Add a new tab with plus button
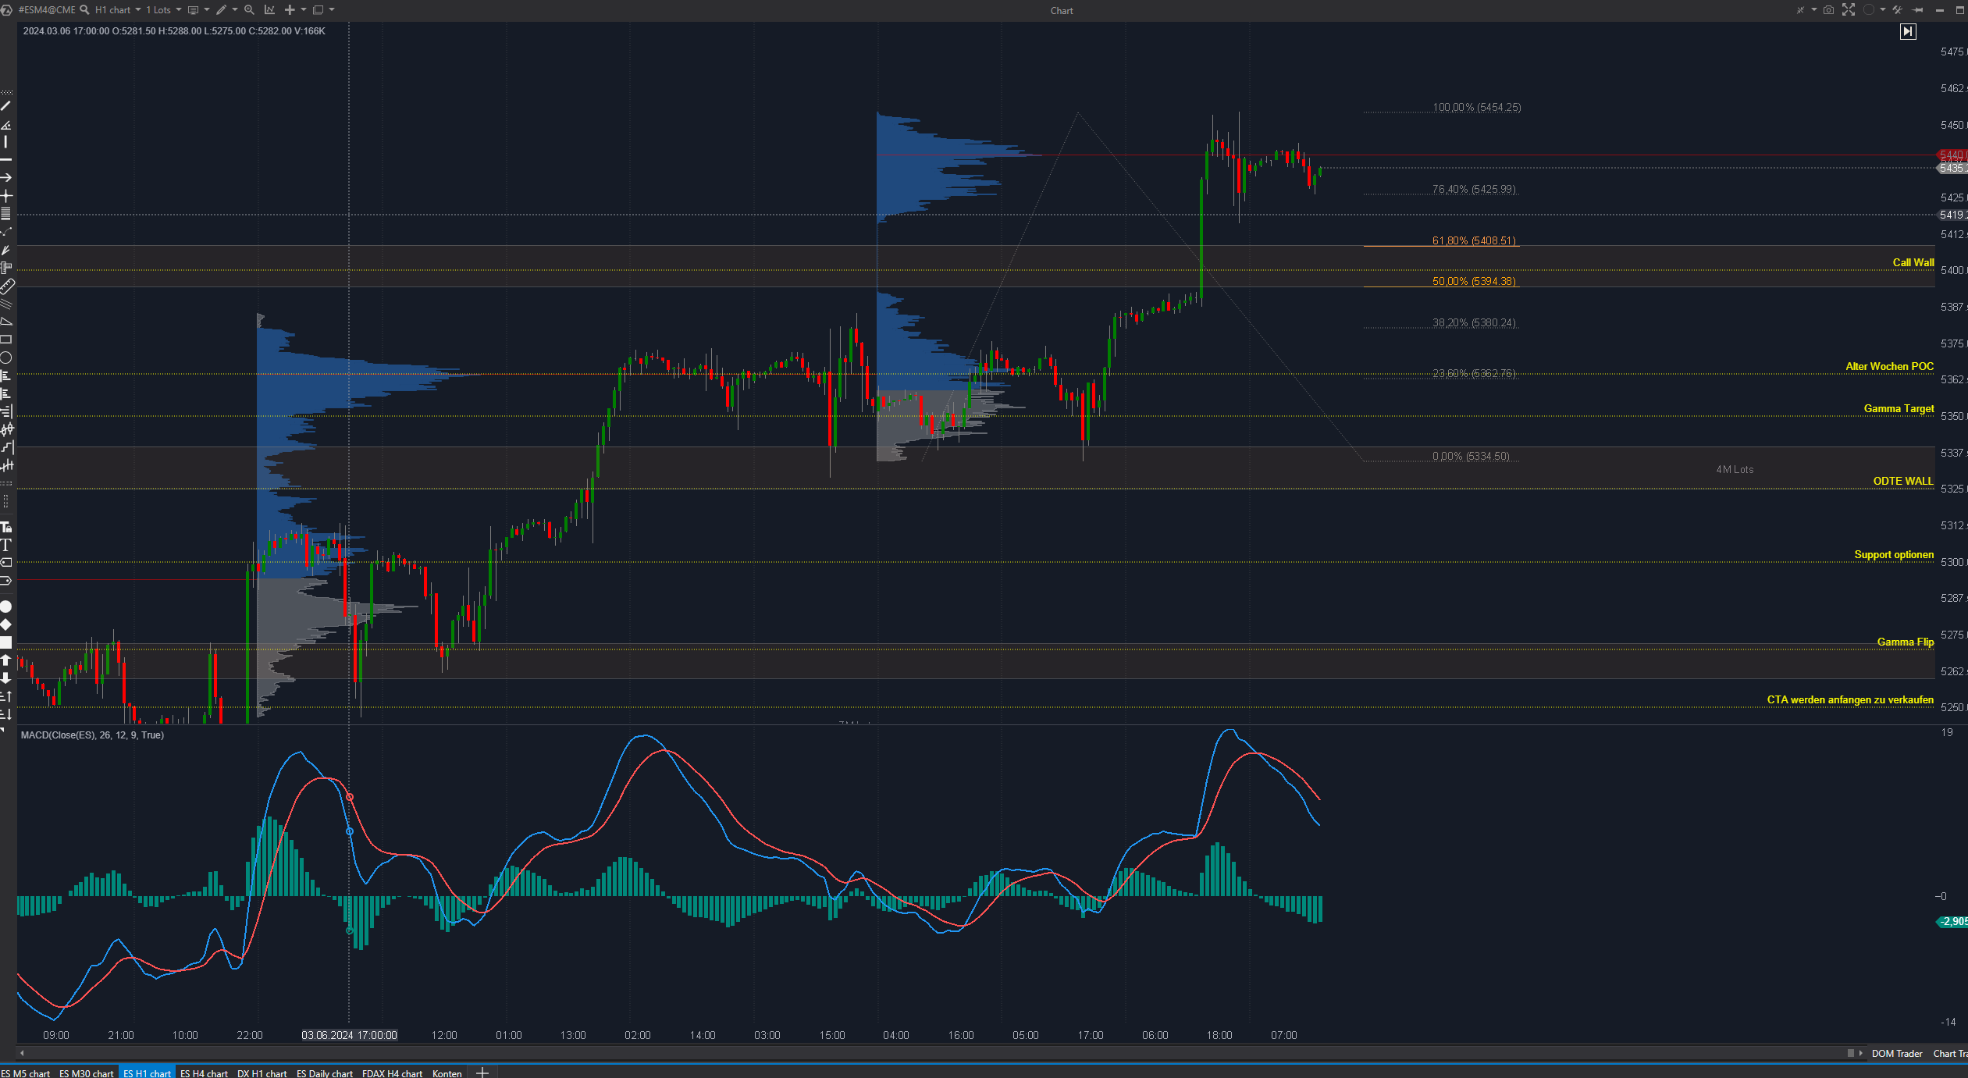This screenshot has width=1968, height=1078. click(x=482, y=1073)
